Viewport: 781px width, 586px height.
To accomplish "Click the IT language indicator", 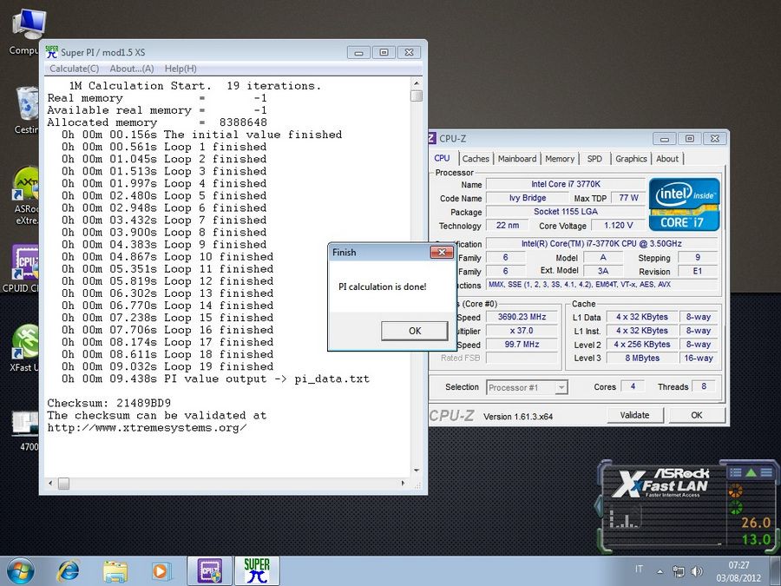I will tap(639, 569).
